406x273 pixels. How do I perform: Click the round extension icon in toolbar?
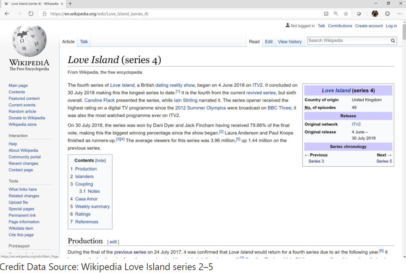pyautogui.click(x=359, y=14)
